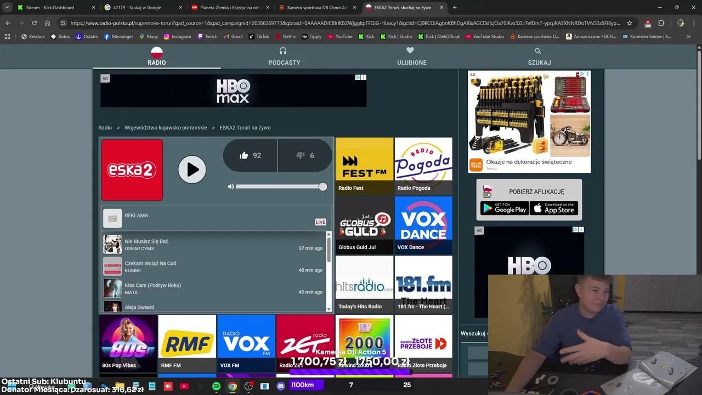Open the browser extensions puzzle icon
Viewport: 702px width, 395px height.
point(661,23)
